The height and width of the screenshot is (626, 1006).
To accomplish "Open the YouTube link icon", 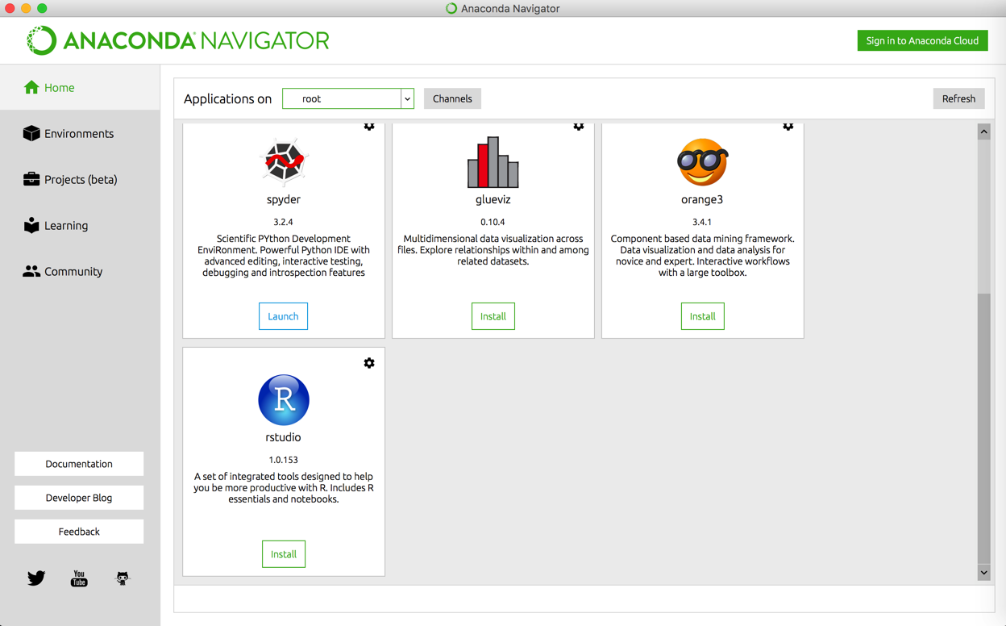I will tap(79, 578).
